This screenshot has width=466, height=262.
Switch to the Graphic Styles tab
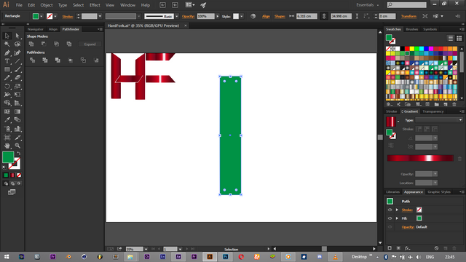pyautogui.click(x=439, y=192)
